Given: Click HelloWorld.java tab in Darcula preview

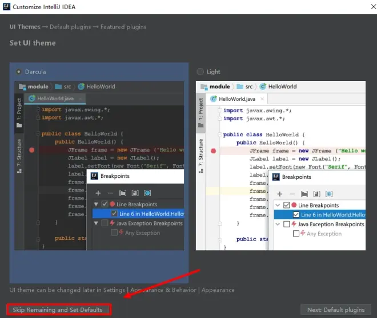Looking at the screenshot, I should coord(55,99).
